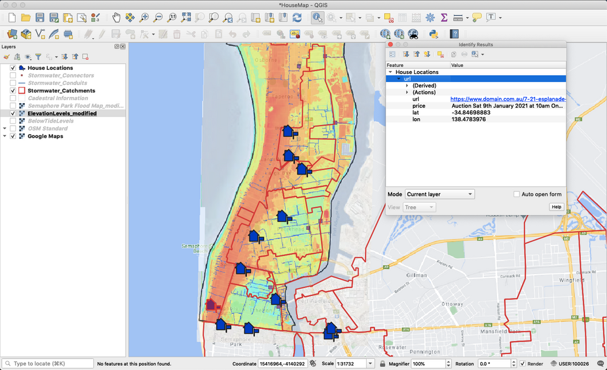Select the Measure Line tool

(x=457, y=18)
